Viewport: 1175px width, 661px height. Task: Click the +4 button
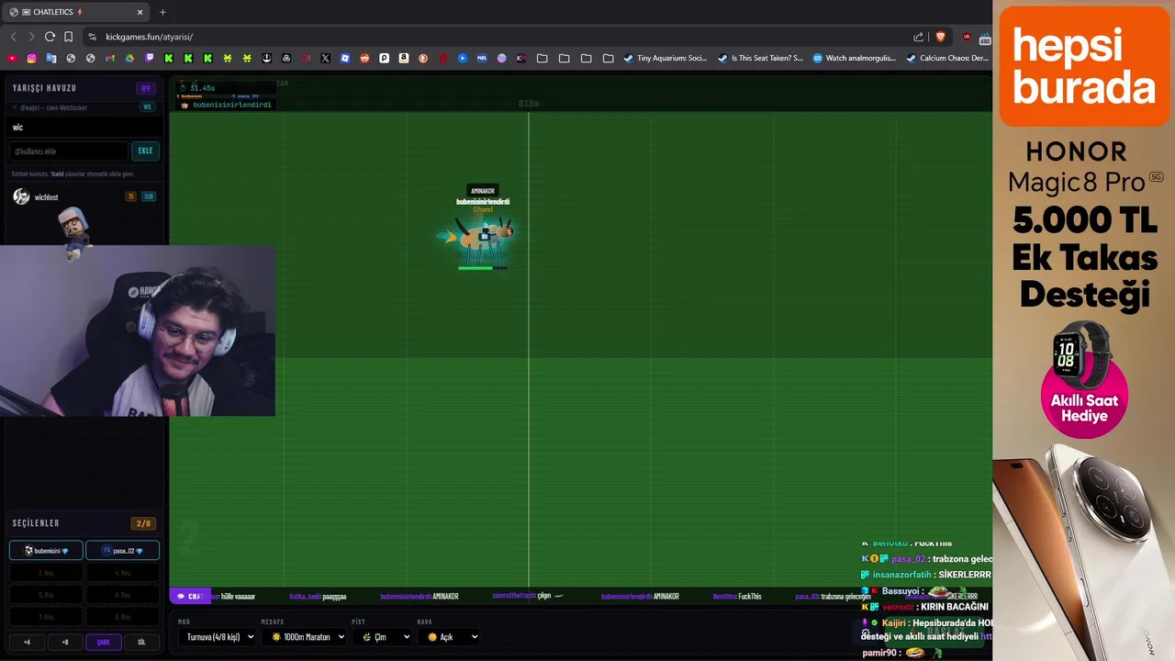tap(27, 642)
